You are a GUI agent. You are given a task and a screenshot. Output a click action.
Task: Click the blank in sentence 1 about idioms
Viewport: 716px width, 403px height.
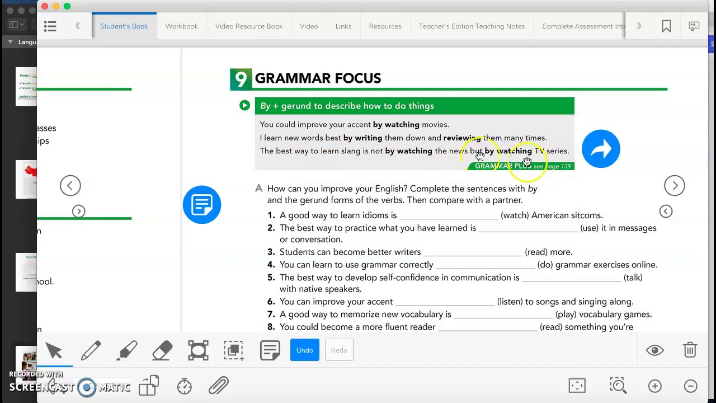448,215
